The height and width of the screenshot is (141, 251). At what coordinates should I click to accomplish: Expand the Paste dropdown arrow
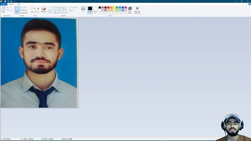(x=4, y=13)
